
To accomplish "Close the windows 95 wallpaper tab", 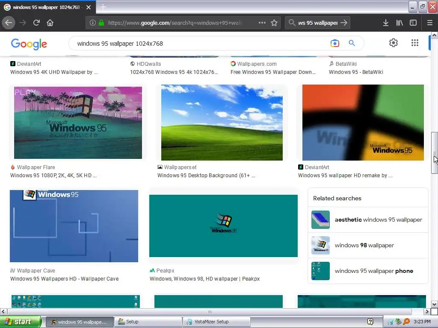I will (x=89, y=7).
